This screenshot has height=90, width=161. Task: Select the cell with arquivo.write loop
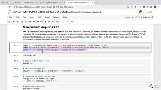pos(87,78)
